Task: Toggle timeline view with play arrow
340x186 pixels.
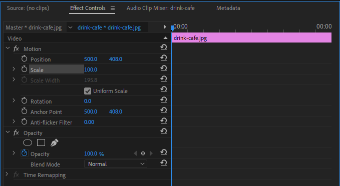Action: tap(165, 27)
